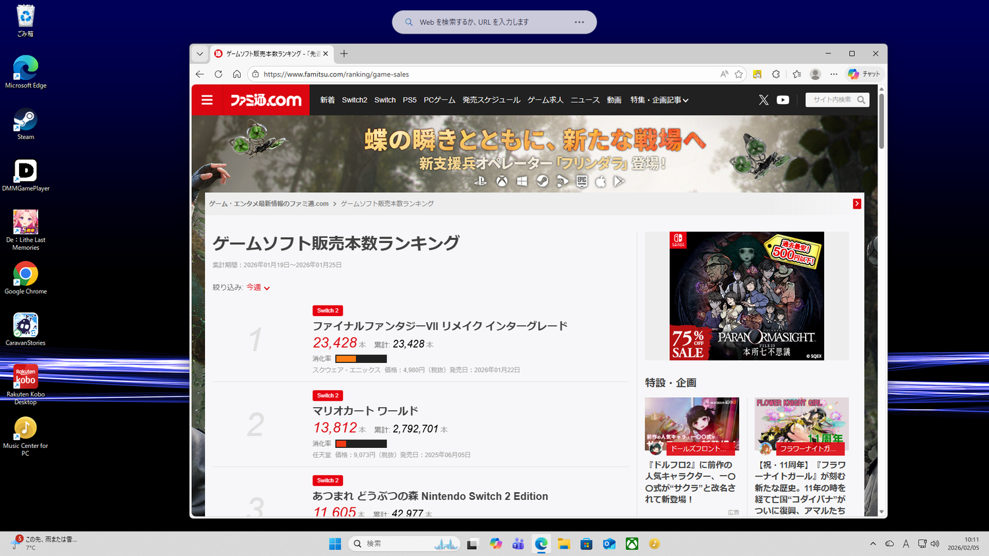989x556 pixels.
Task: Launch Steam from desktop shortcut
Action: [26, 124]
